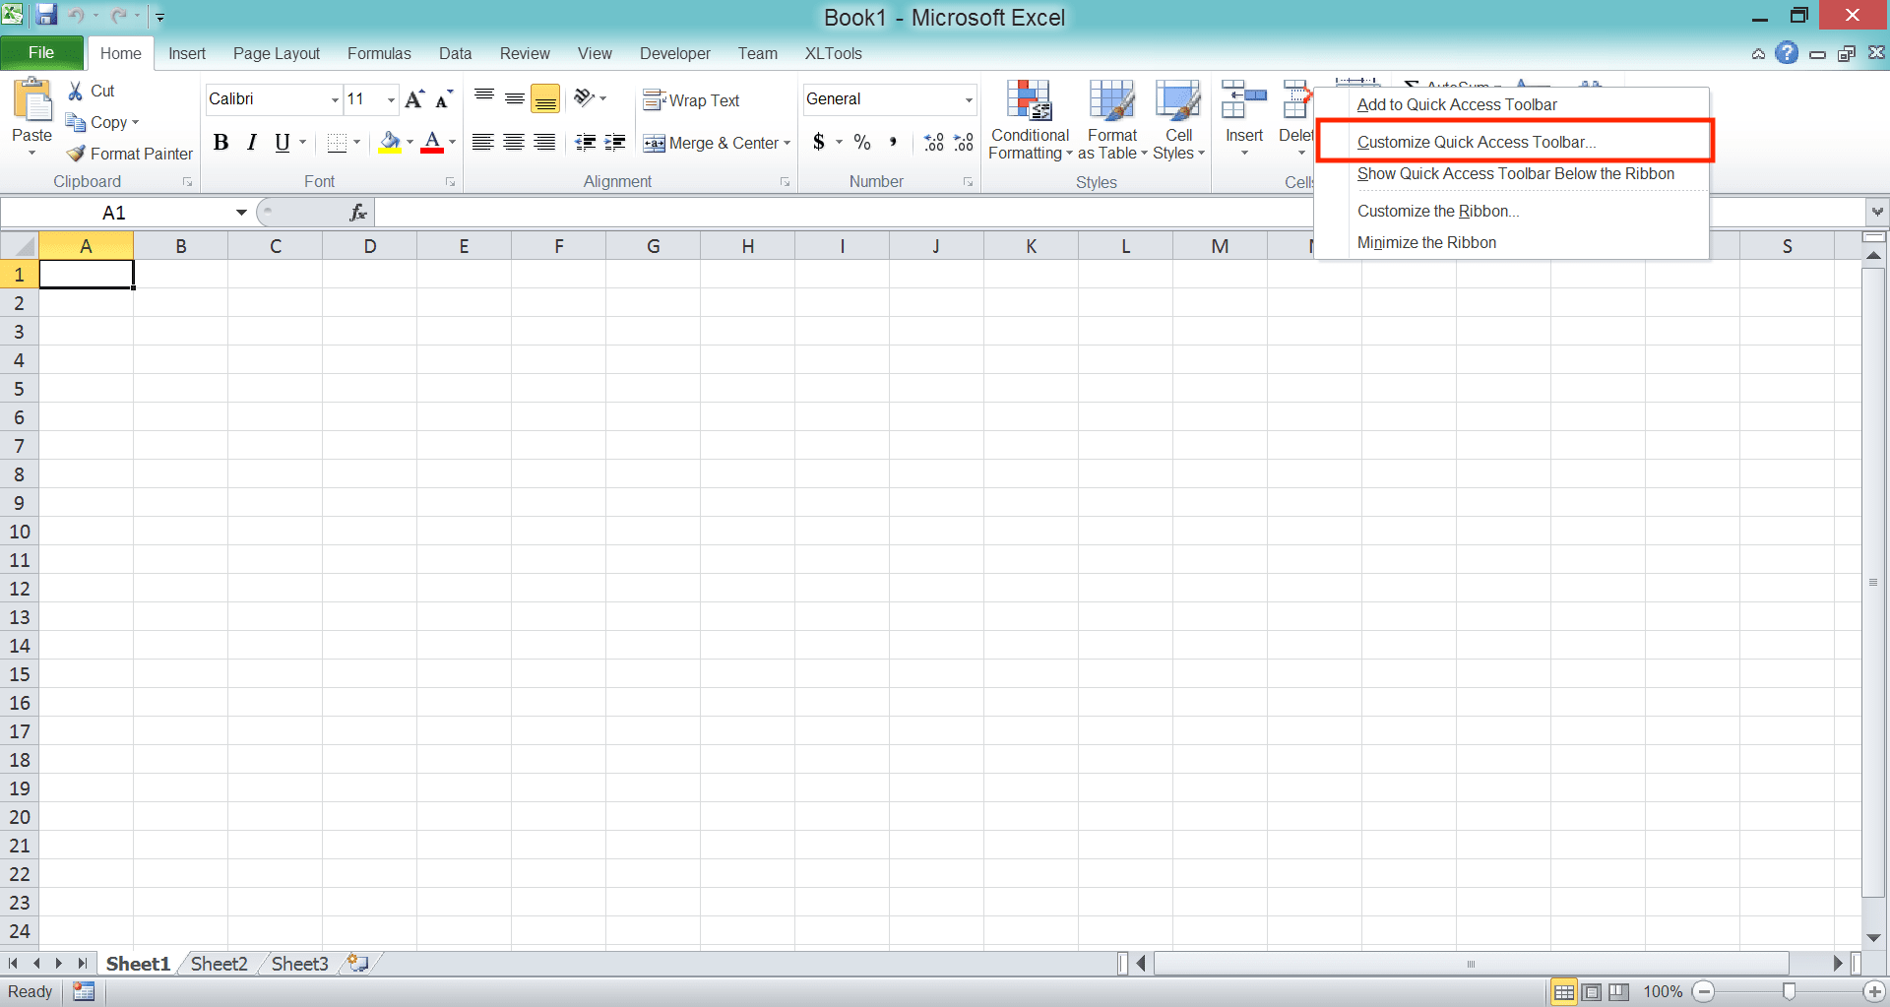The width and height of the screenshot is (1890, 1007).
Task: Toggle italic formatting
Action: pyautogui.click(x=250, y=142)
